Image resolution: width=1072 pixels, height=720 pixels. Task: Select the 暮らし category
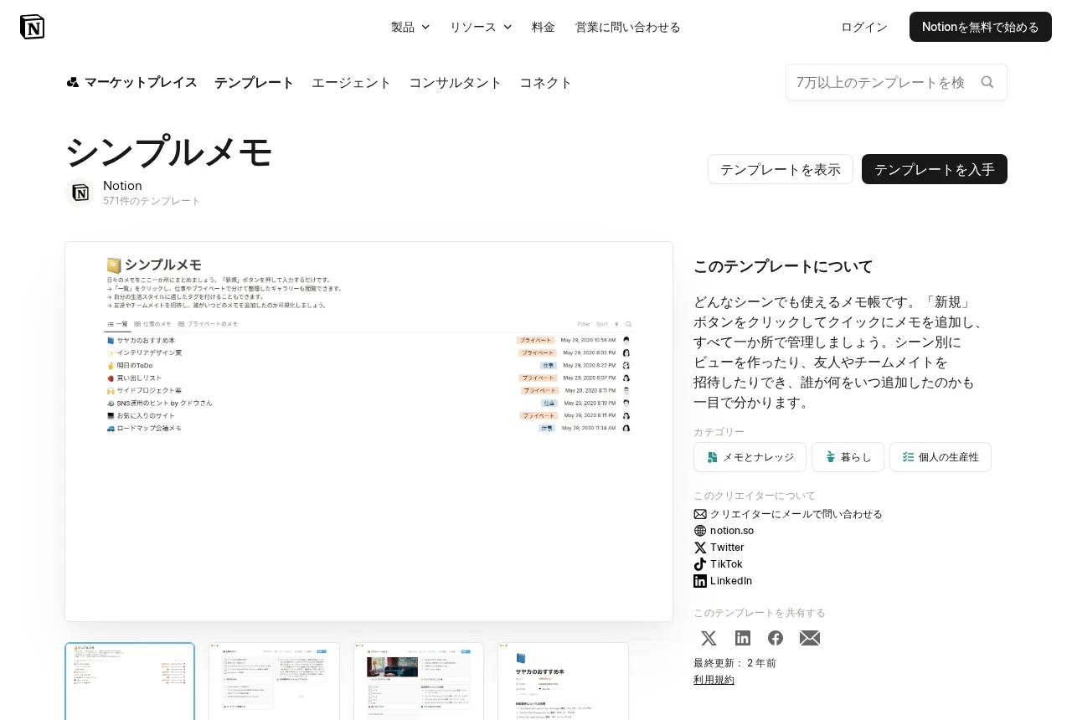848,457
